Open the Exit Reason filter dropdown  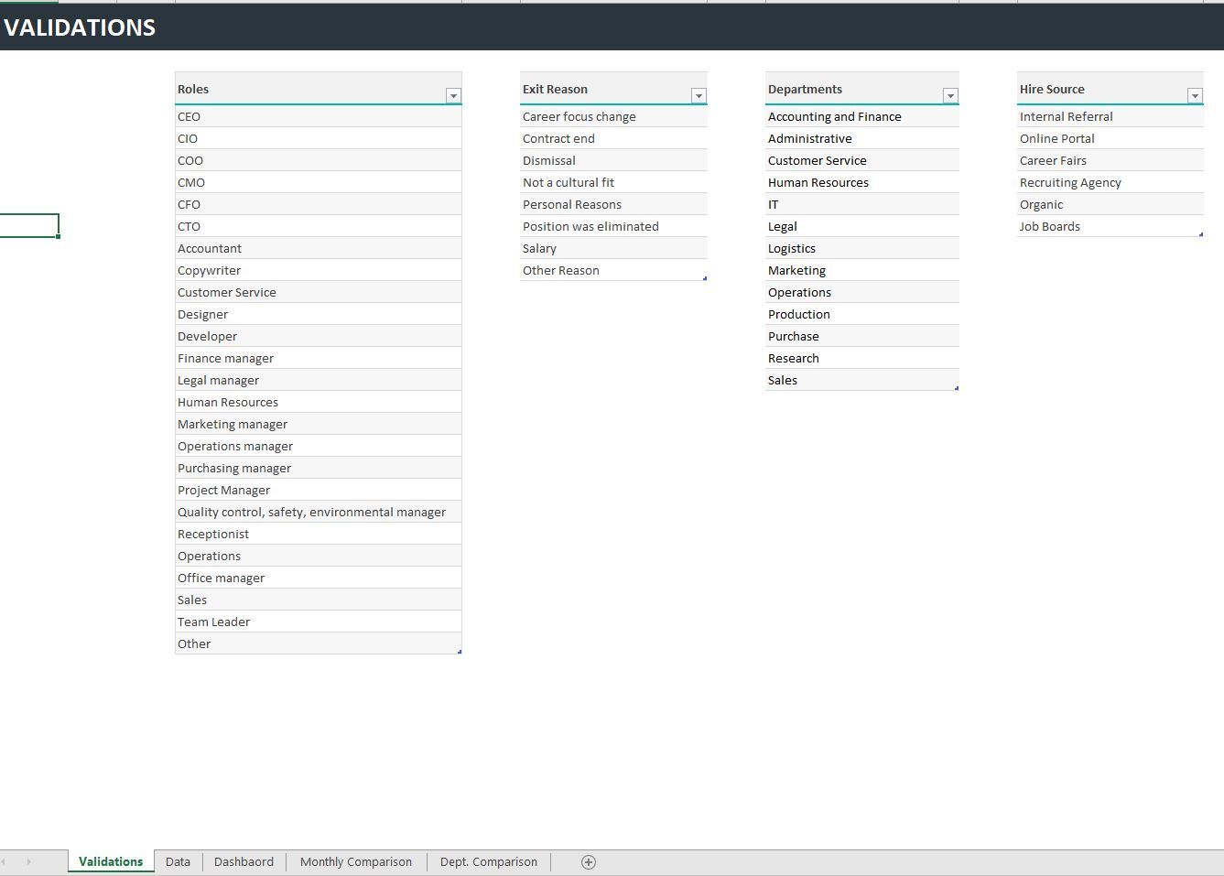tap(699, 95)
